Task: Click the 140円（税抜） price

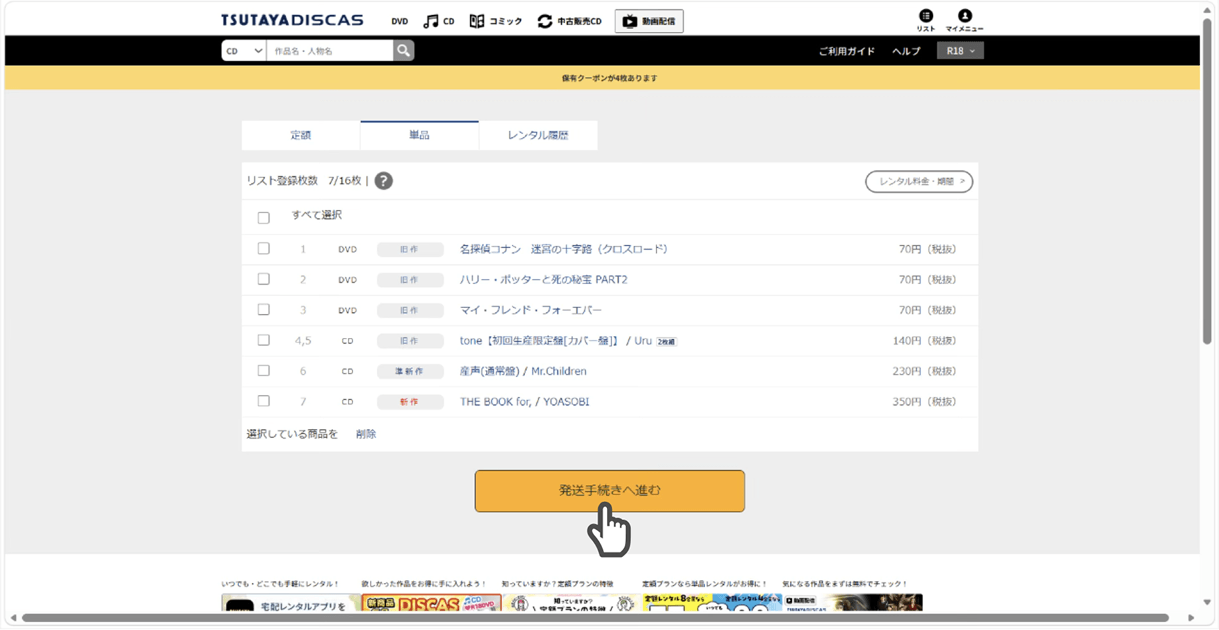Action: coord(924,341)
